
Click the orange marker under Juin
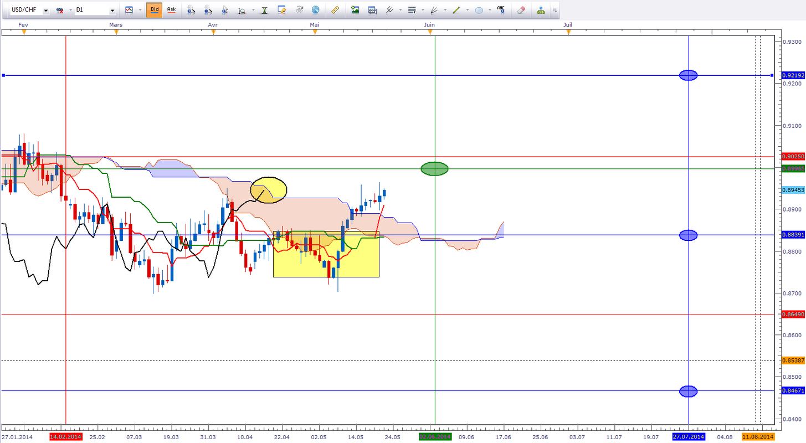pyautogui.click(x=430, y=32)
